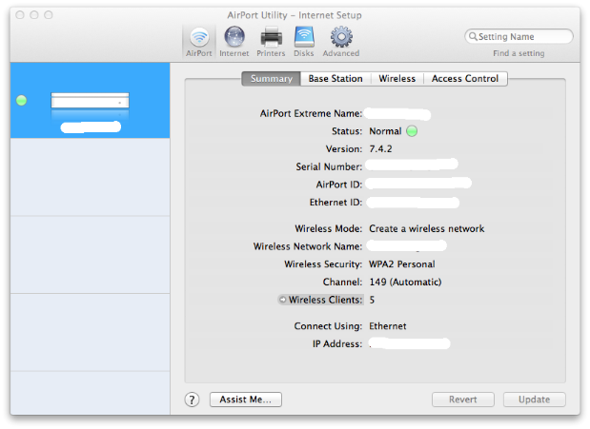Image resolution: width=590 pixels, height=429 pixels.
Task: Click the Connect Using value 'Ethernet'
Action: pyautogui.click(x=388, y=326)
